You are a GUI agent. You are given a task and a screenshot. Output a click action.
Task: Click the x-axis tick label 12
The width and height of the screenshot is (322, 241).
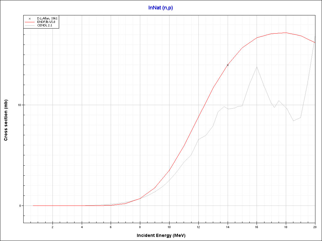point(198,227)
